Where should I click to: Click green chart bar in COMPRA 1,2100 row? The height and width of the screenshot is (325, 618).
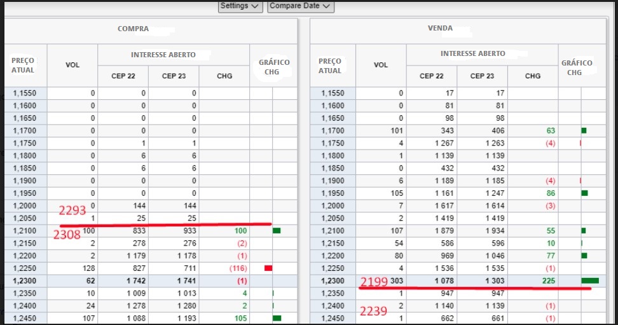click(x=276, y=231)
